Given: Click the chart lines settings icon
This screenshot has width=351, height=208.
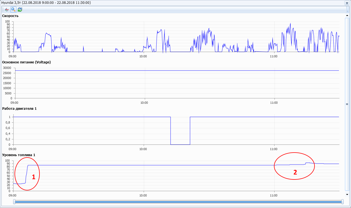Looking at the screenshot, I should pos(7,10).
